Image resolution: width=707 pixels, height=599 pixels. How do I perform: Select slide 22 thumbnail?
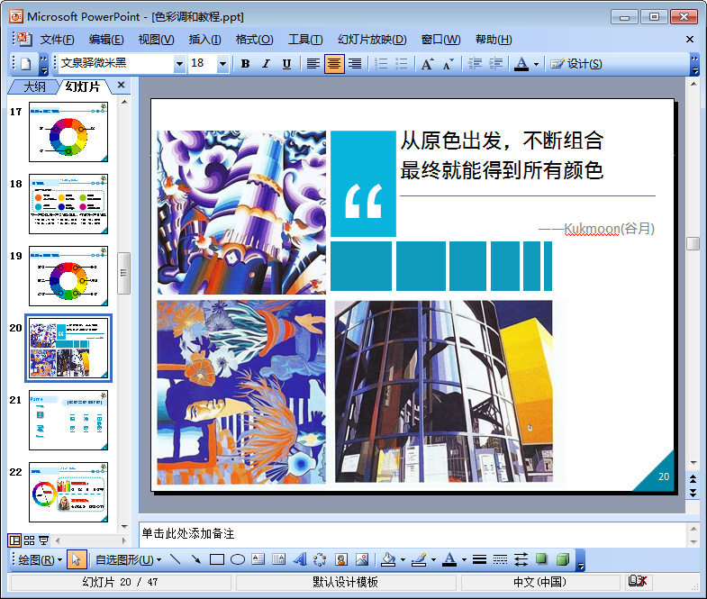pyautogui.click(x=68, y=492)
